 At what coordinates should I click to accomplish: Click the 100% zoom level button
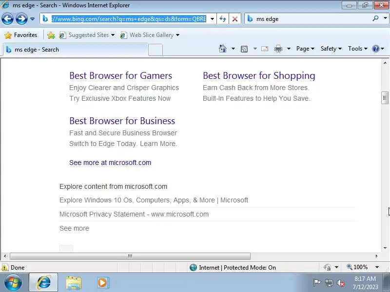(x=357, y=267)
